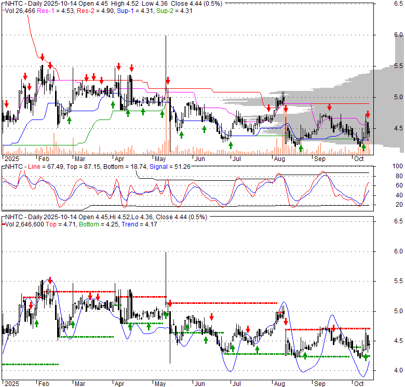Click the Apr label on top chart time axis
405x387 pixels.
[x=119, y=159]
